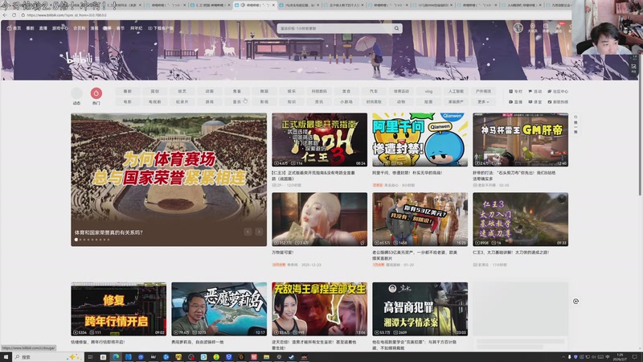Select the 人工智能 category button
Screen dimensions: 643x362
tap(456, 91)
